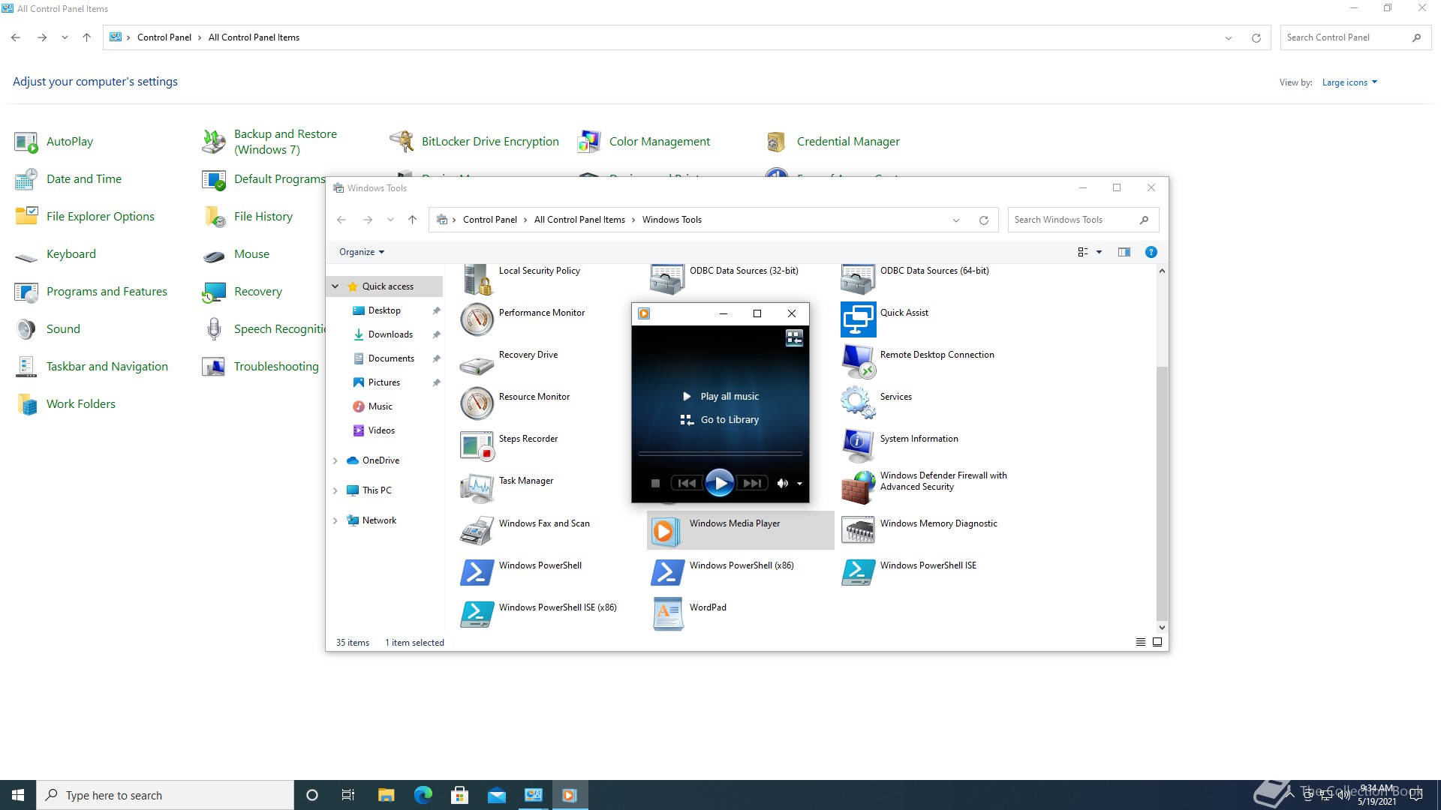The height and width of the screenshot is (810, 1441).
Task: Launch Resource Monitor
Action: 516,403
